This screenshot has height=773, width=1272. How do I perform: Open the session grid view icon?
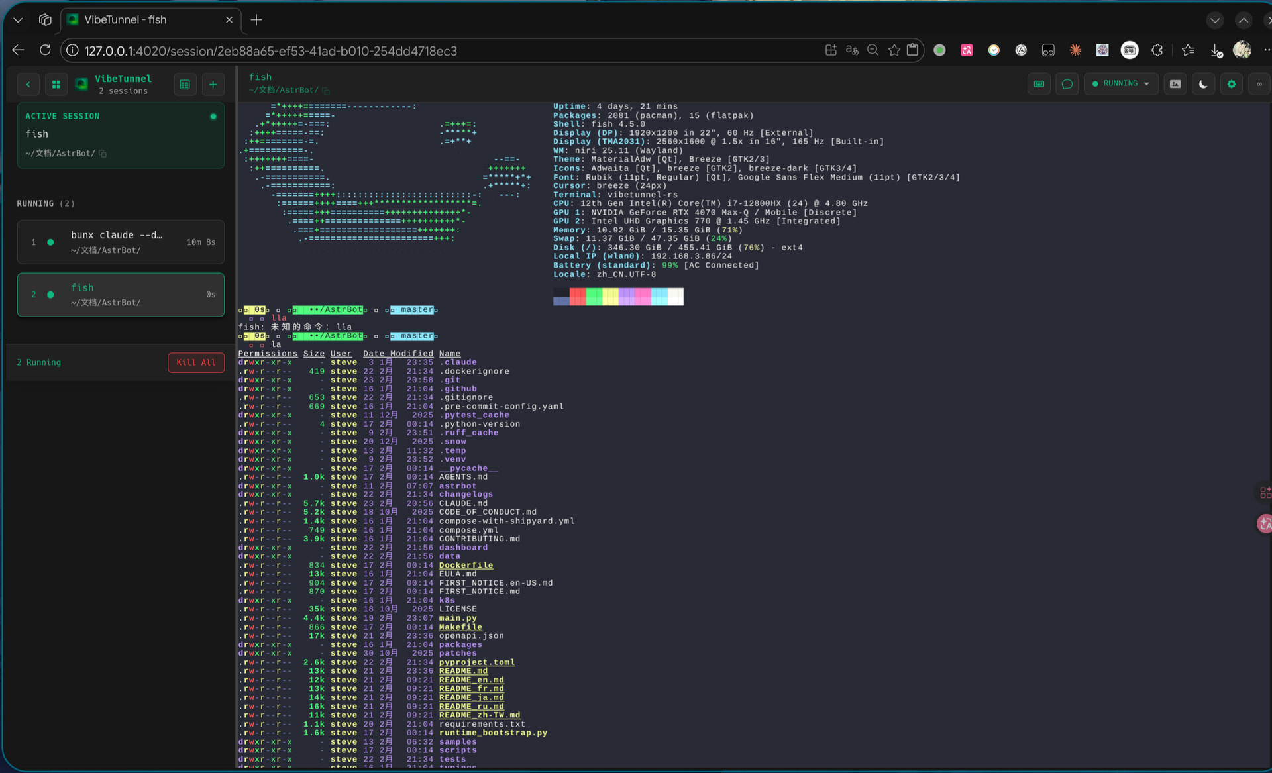click(x=56, y=84)
